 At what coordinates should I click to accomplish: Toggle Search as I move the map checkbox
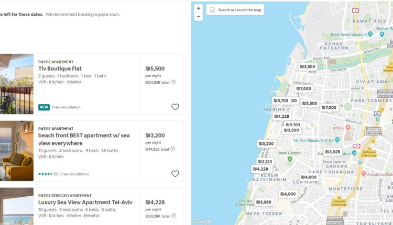[212, 10]
